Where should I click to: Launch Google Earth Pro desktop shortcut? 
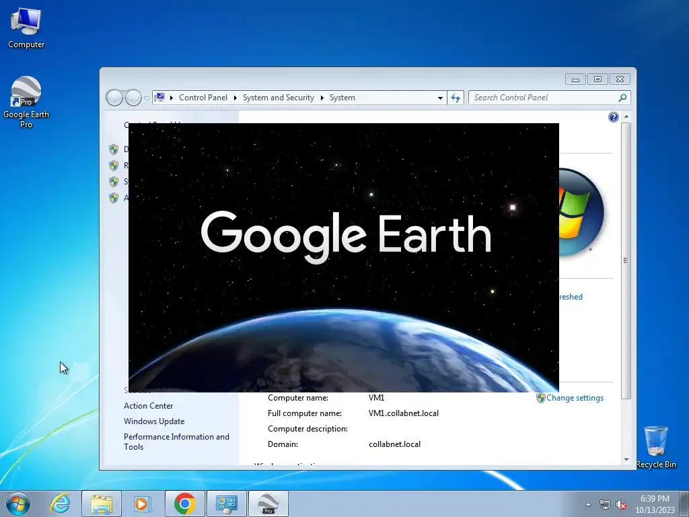tap(26, 102)
